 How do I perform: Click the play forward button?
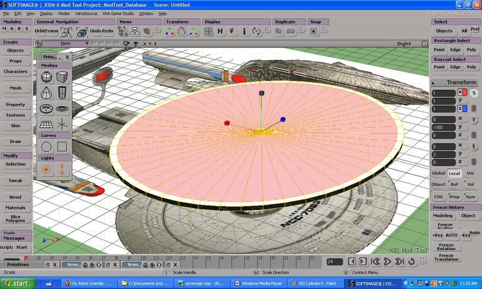pyautogui.click(x=387, y=262)
